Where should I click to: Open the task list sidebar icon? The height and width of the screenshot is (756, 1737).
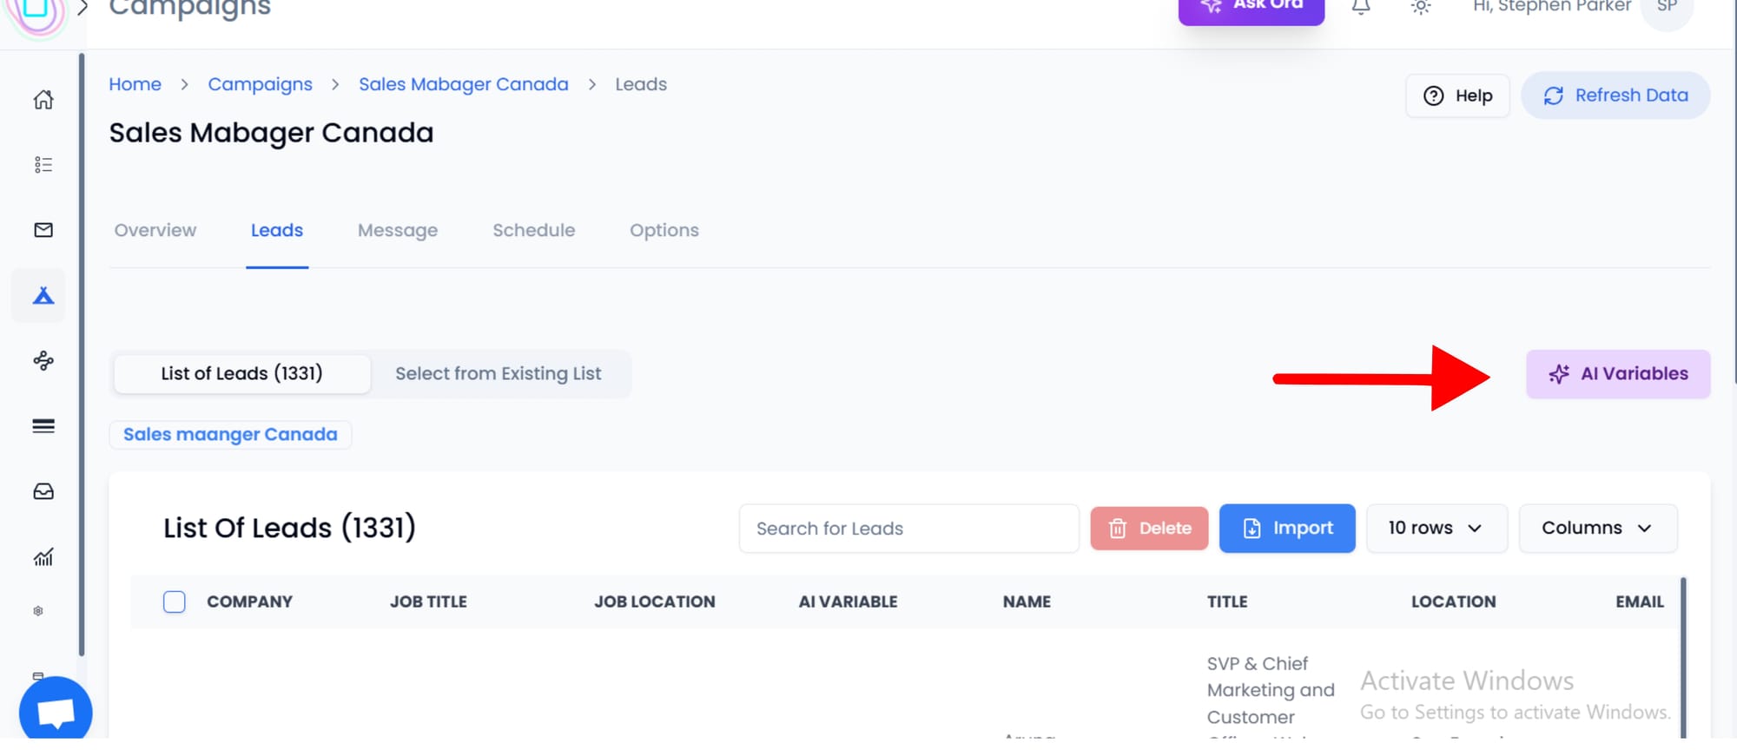click(43, 165)
